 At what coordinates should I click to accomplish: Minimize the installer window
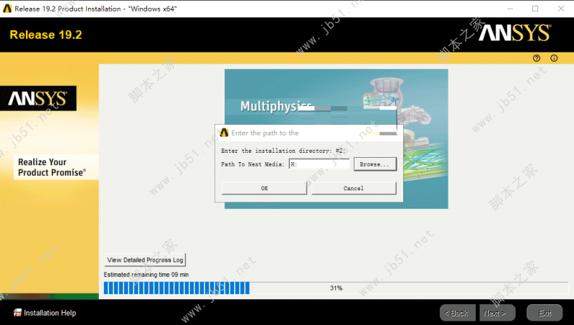509,9
